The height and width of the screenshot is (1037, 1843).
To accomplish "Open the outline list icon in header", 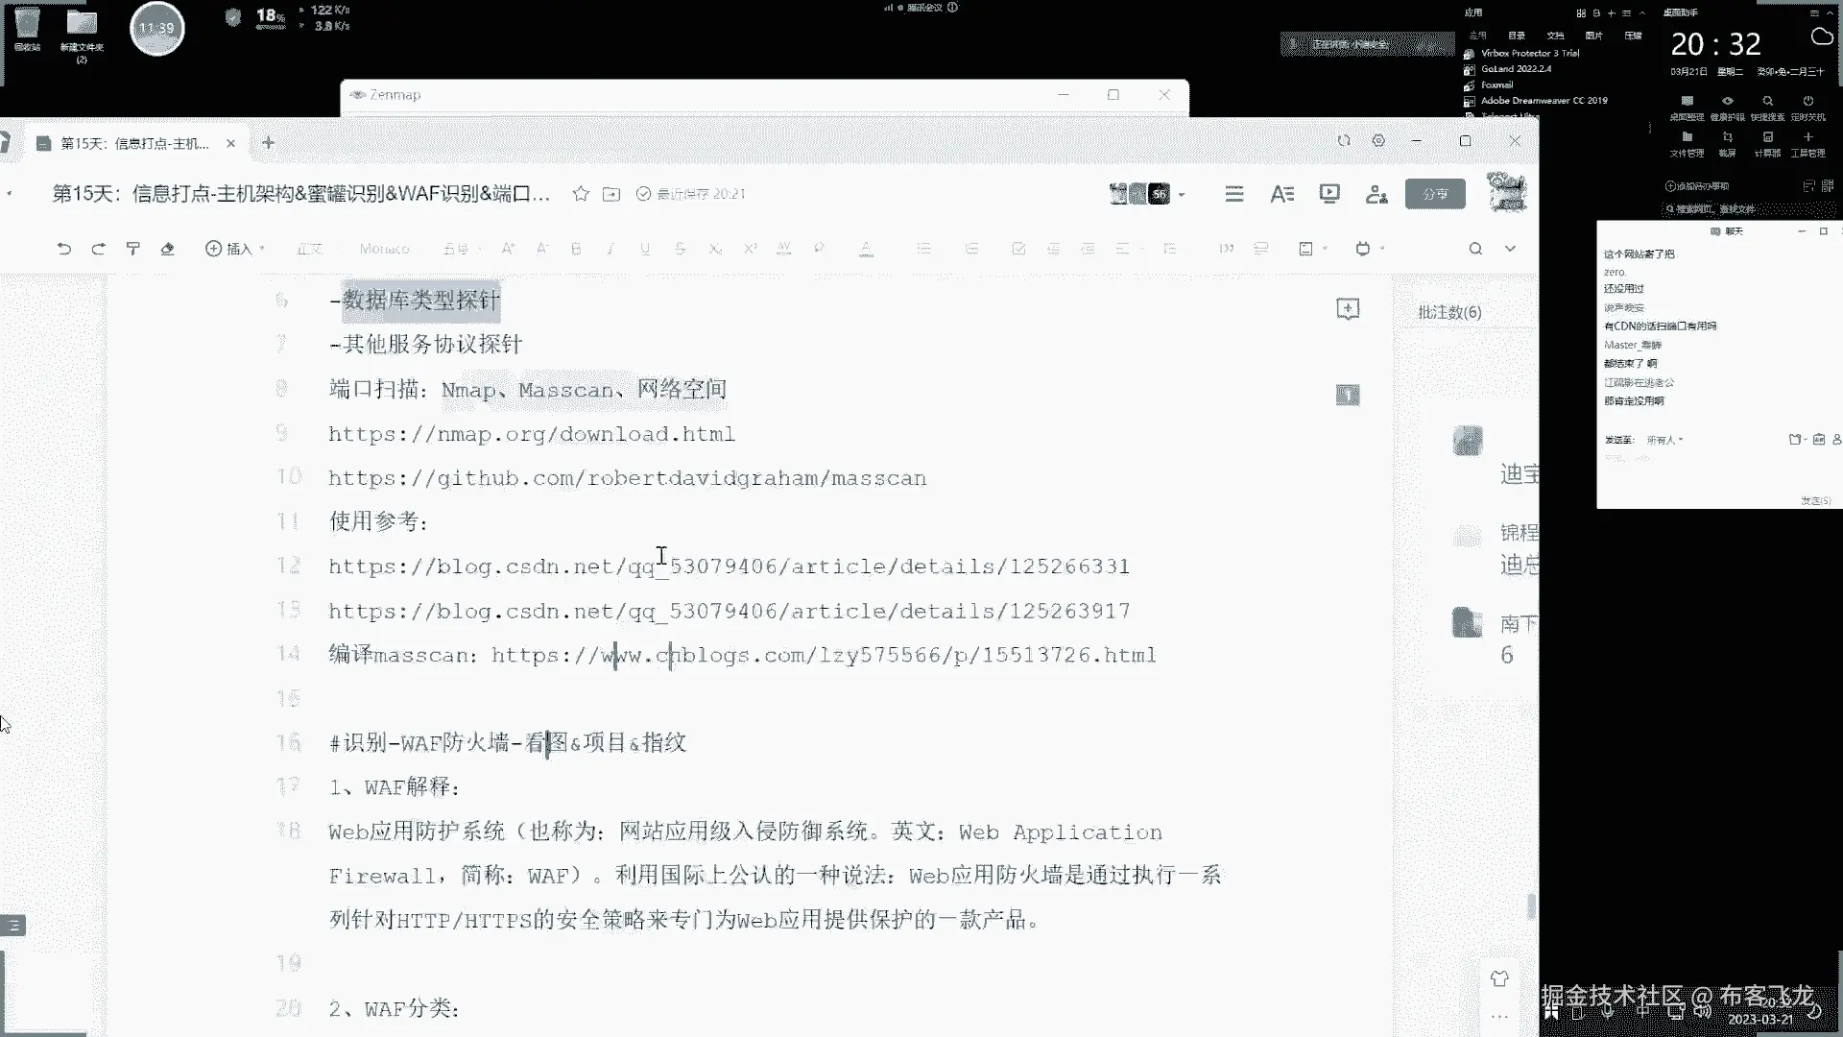I will pyautogui.click(x=1234, y=194).
